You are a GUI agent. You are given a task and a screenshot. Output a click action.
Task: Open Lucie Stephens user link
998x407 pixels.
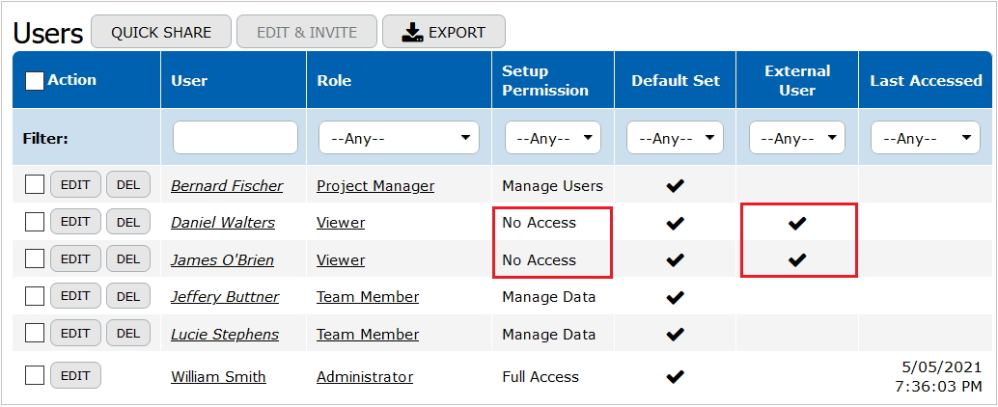(x=225, y=335)
